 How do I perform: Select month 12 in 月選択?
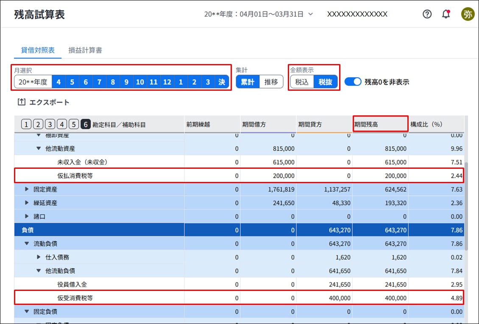point(167,82)
